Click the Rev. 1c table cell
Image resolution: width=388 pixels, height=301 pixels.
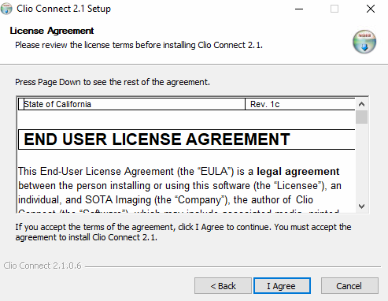(x=300, y=104)
